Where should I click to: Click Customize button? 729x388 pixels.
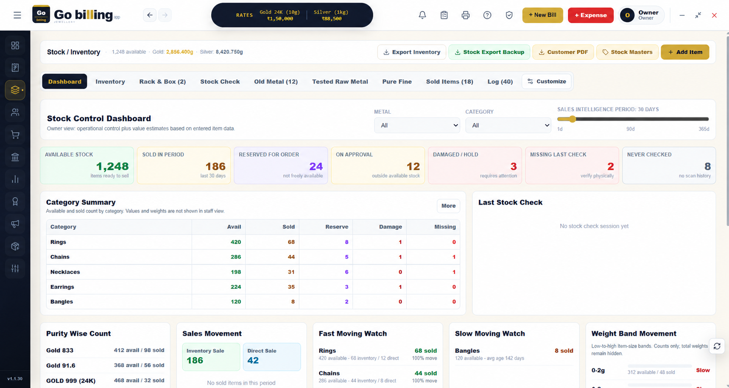547,81
